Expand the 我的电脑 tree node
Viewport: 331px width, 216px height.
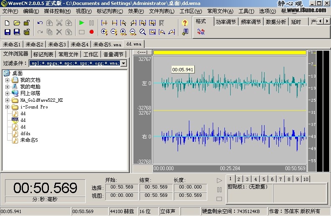pyautogui.click(x=8, y=87)
